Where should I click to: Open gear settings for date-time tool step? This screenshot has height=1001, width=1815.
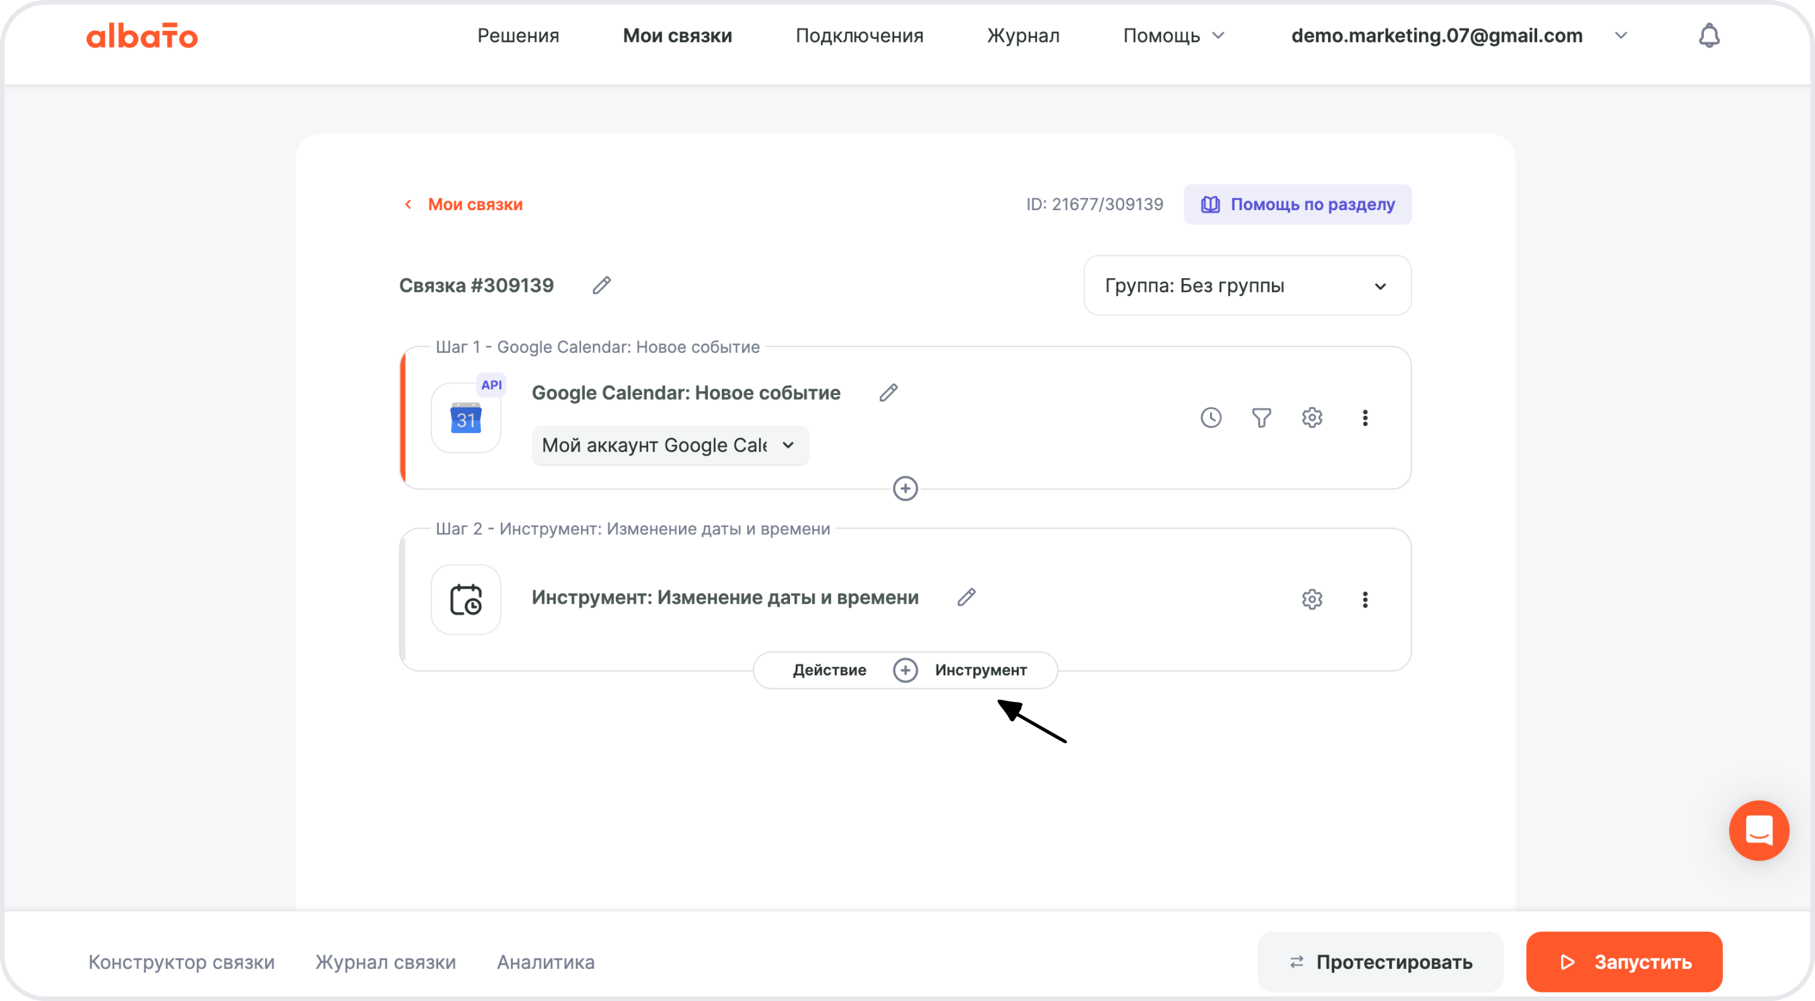click(x=1311, y=600)
